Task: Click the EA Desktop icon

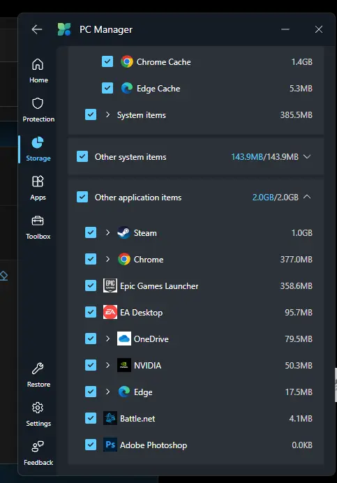Action: pyautogui.click(x=110, y=312)
